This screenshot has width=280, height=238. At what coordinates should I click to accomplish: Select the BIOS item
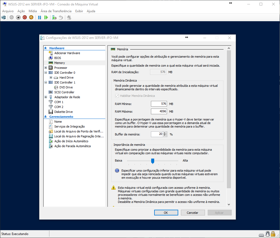point(58,58)
